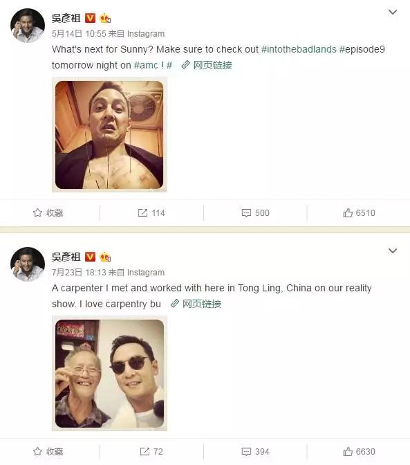
Task: Favorite the second post using star icon
Action: tap(37, 451)
